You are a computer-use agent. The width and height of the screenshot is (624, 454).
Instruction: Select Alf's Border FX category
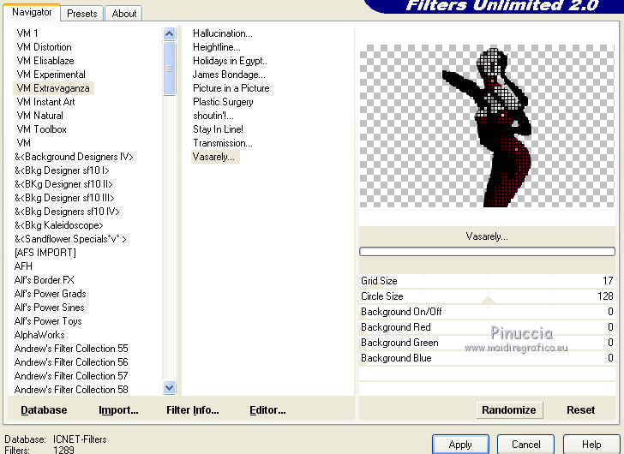coord(45,280)
